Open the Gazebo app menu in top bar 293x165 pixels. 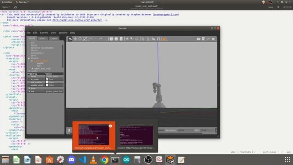[x=22, y=2]
